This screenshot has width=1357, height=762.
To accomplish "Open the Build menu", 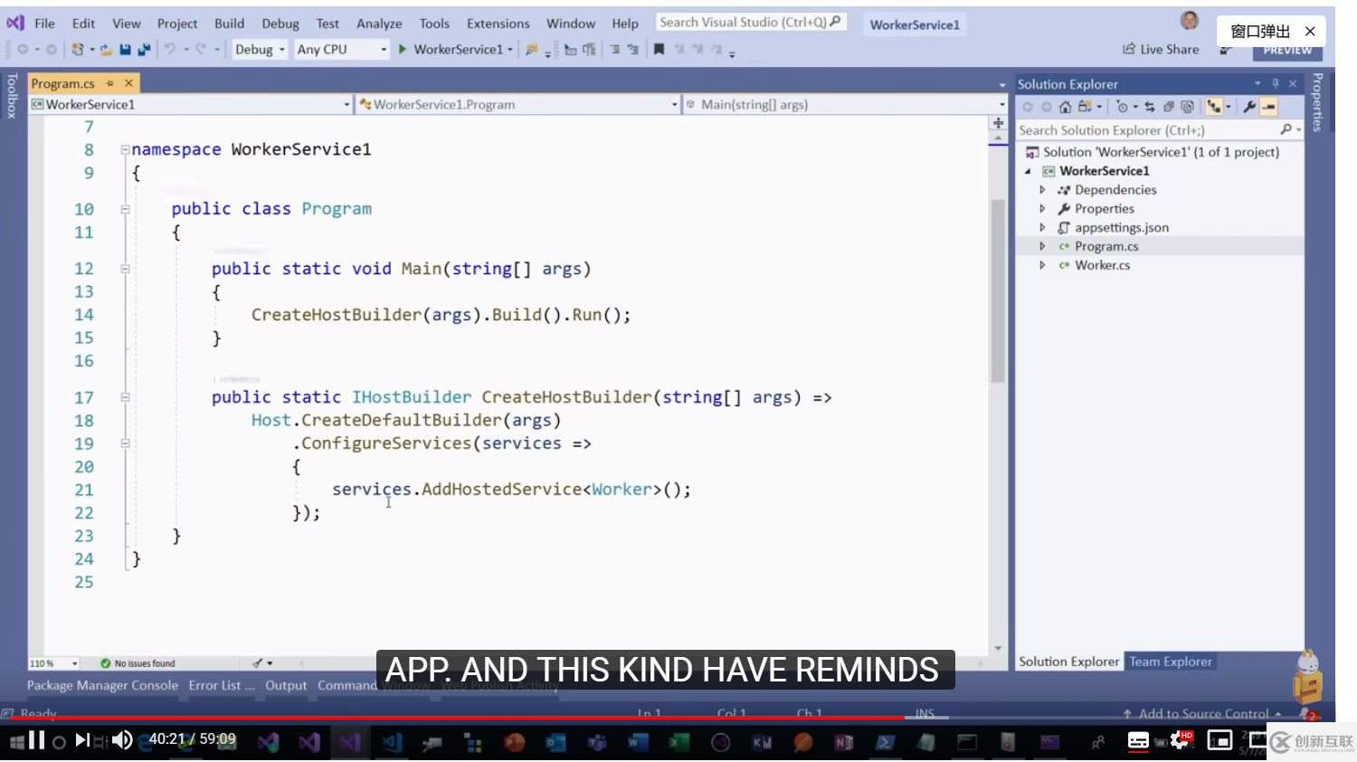I will [229, 24].
